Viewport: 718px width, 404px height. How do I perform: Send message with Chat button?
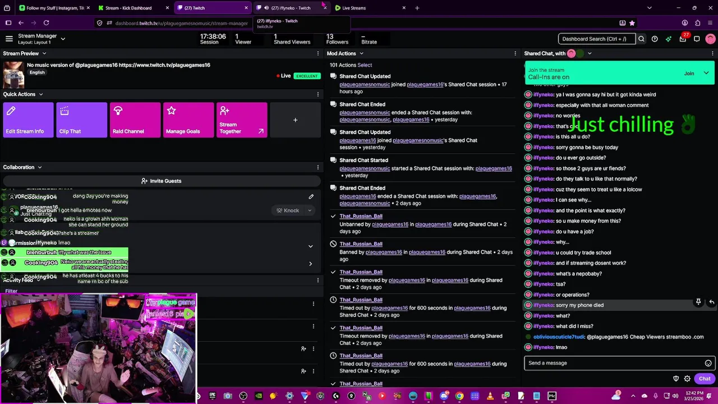click(705, 379)
